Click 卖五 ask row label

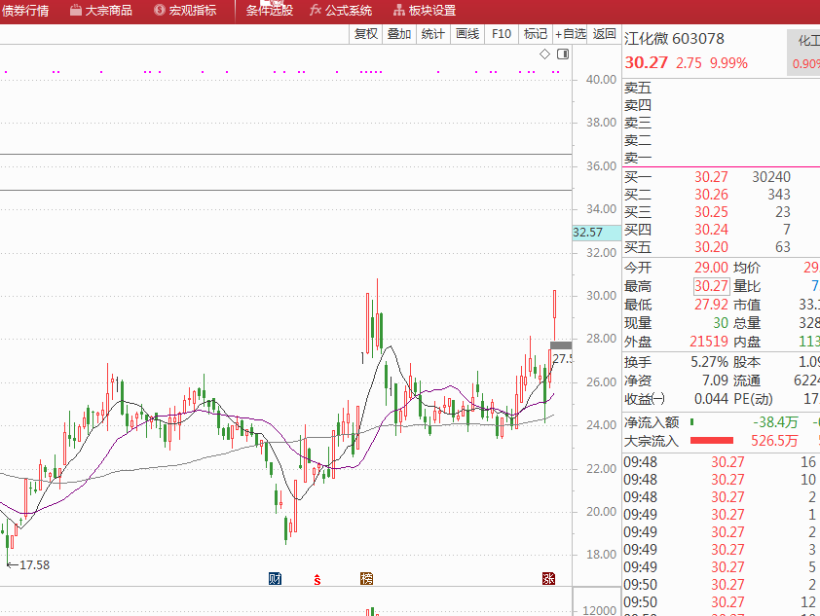638,88
